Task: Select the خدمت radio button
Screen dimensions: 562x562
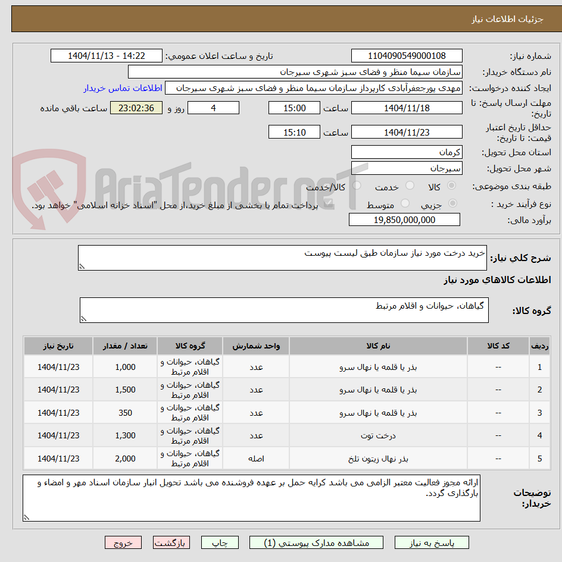Action: [410, 186]
